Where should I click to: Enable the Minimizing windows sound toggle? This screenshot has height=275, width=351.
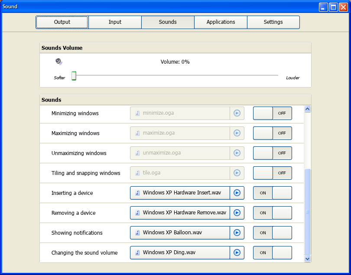point(273,113)
